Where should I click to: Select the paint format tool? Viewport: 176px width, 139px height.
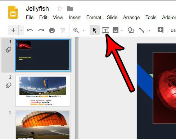63,30
